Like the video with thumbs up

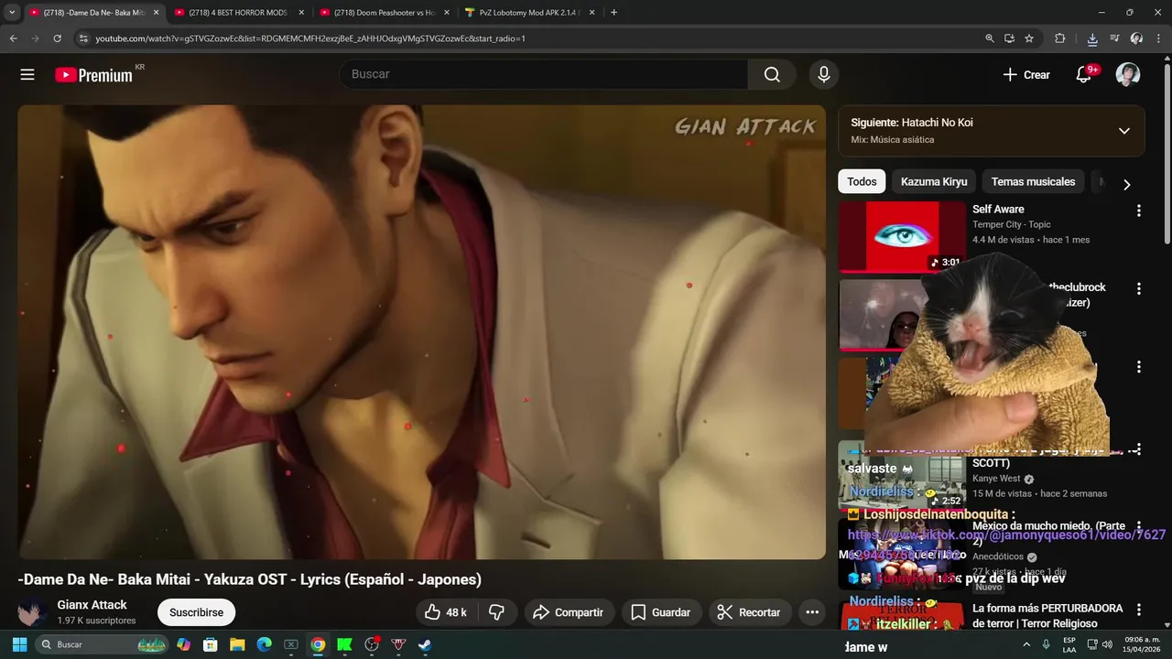pyautogui.click(x=447, y=612)
